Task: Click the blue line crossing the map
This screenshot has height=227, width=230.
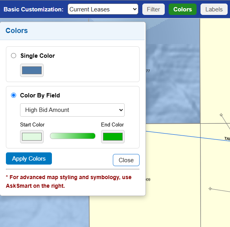Action: [188, 136]
